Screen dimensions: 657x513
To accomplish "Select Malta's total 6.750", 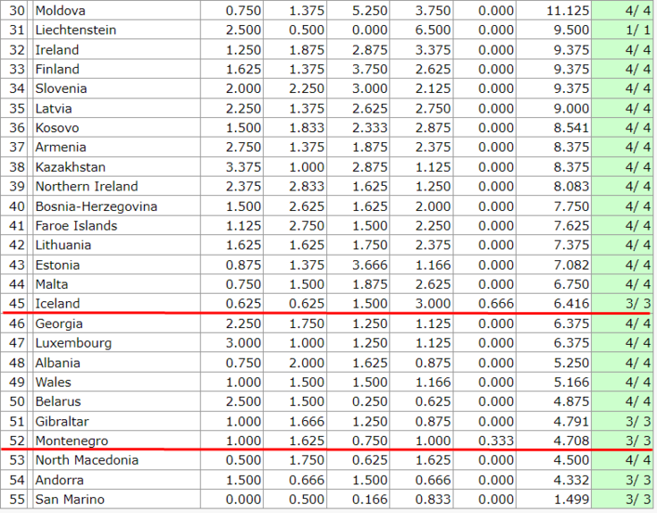I will pos(571,284).
